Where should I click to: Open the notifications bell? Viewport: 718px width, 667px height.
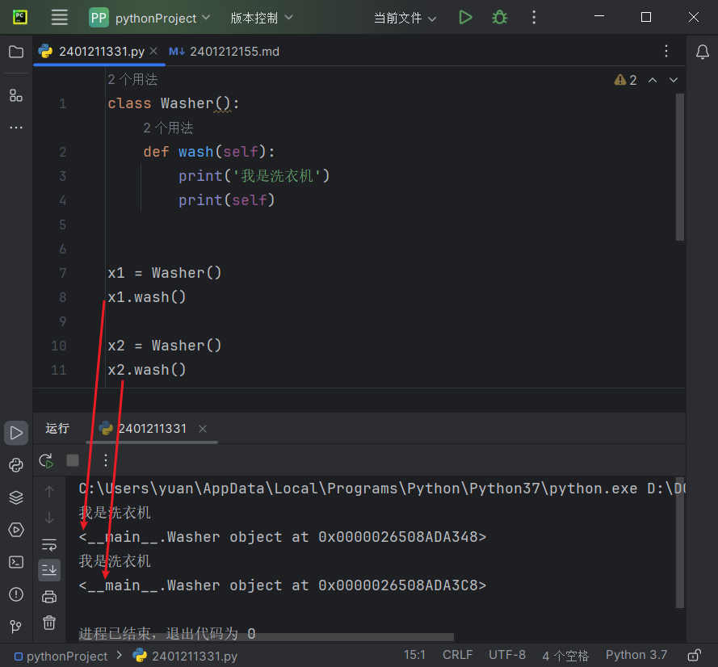pos(702,52)
